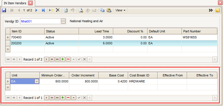The width and height of the screenshot is (223, 106).
Task: Click new row asterisk in items grid
Action: 8,49
